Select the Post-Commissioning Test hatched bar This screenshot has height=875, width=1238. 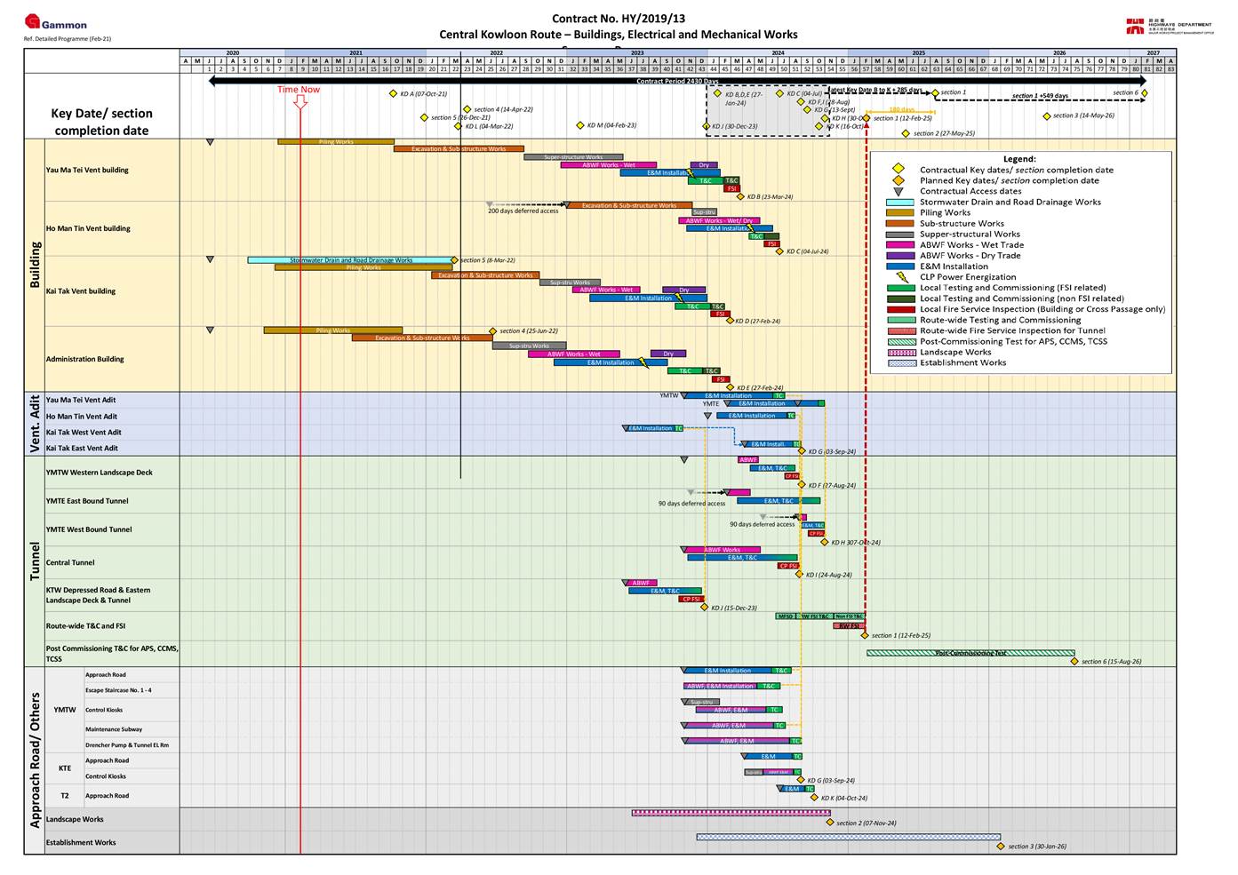pyautogui.click(x=970, y=653)
